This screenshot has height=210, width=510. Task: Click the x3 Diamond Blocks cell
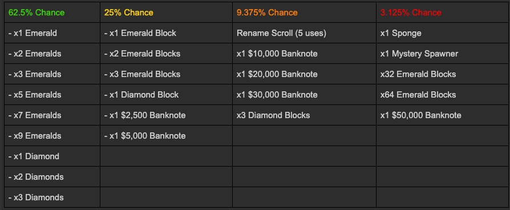pos(304,115)
